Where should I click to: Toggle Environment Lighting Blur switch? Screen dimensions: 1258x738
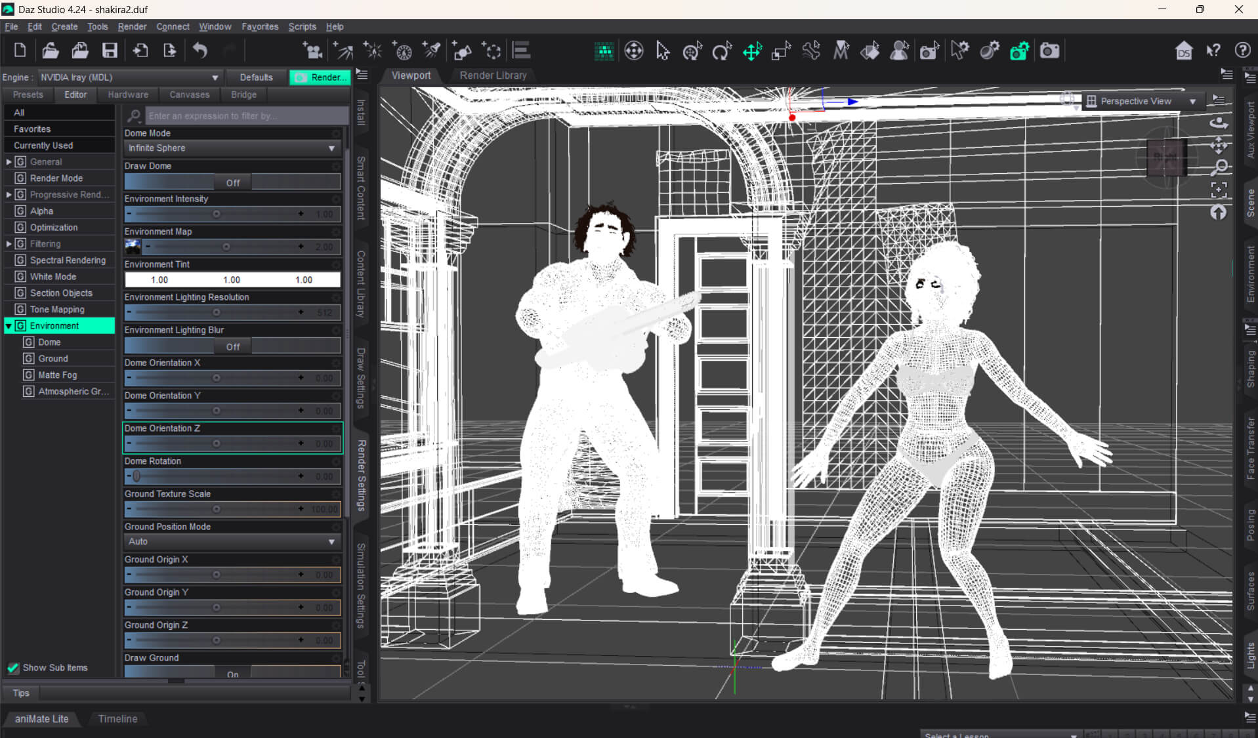click(233, 346)
